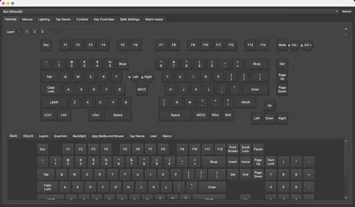Select the MO(1) key beside RGui
Image resolution: width=355 pixels, height=207 pixels.
coord(201,115)
